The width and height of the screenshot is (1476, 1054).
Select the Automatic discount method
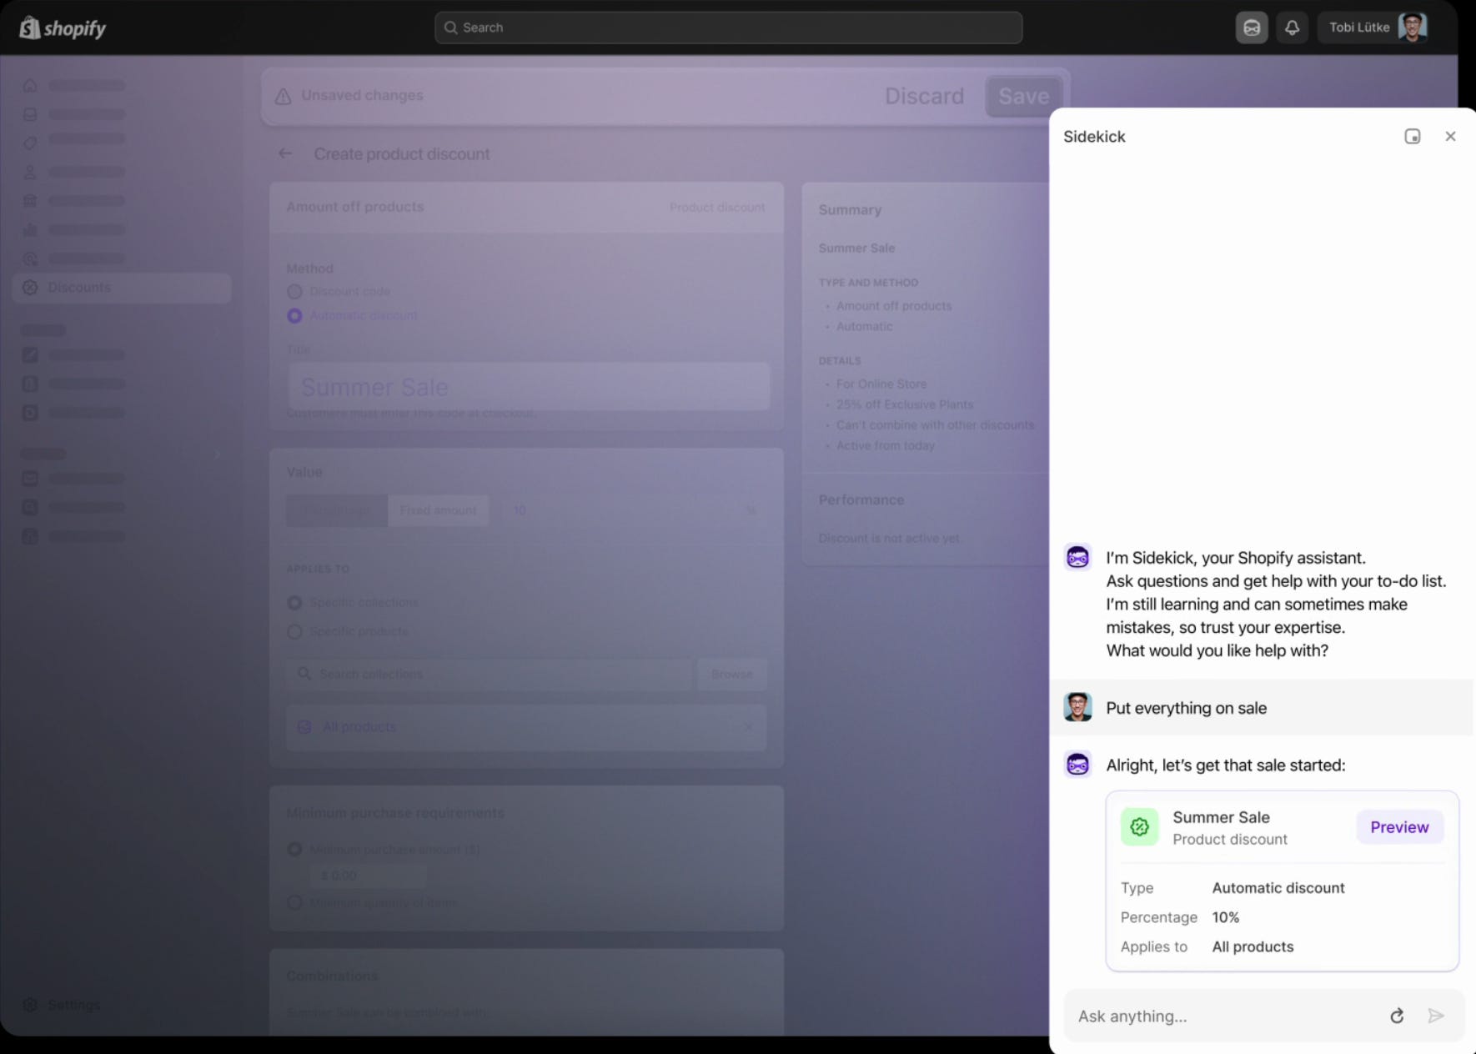pos(294,316)
